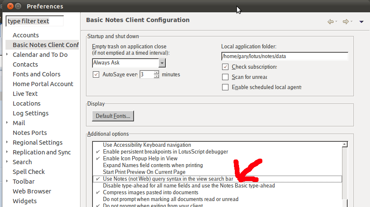
Task: Click the additional options list scrollbar track
Action: point(345,173)
